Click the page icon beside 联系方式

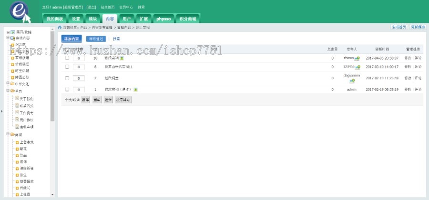point(17,105)
